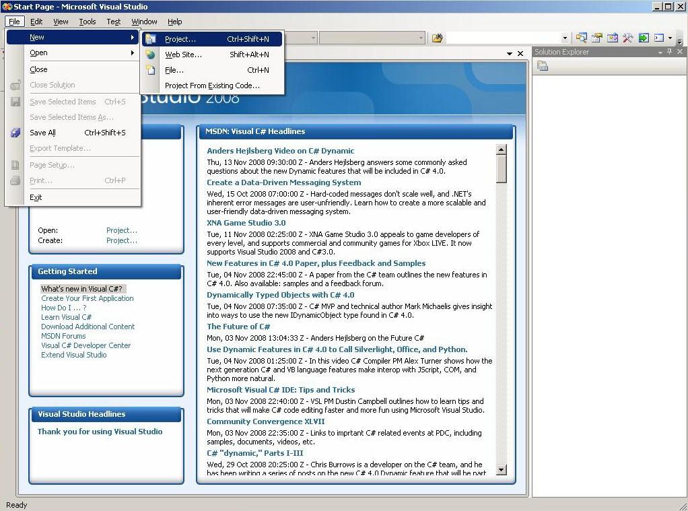Toggle auto-hide with the Solution Explorer pin
Viewport: 688px width, 511px height.
click(x=670, y=52)
